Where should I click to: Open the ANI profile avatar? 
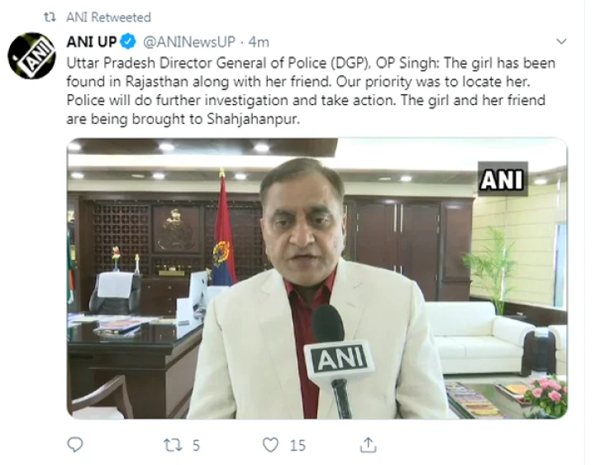(x=31, y=56)
